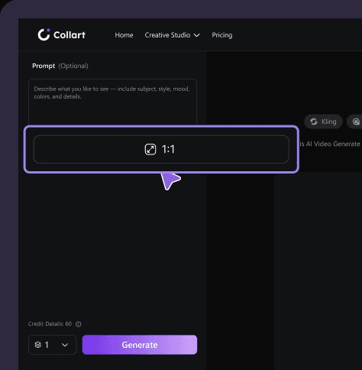
Task: Click inside the prompt description text area
Action: click(112, 102)
